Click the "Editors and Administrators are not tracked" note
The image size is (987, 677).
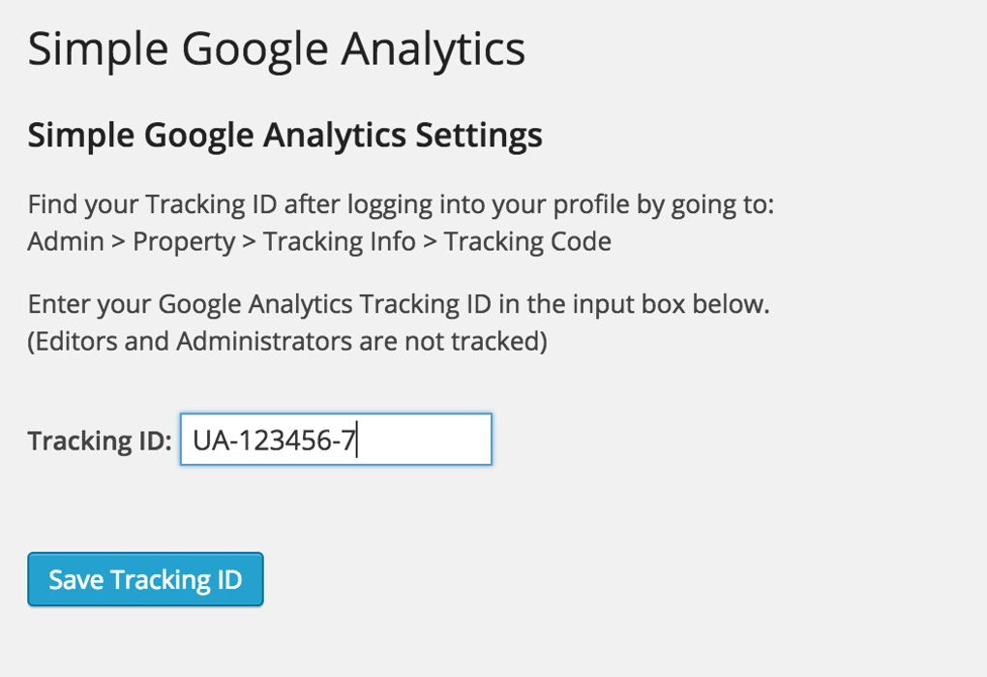coord(287,341)
